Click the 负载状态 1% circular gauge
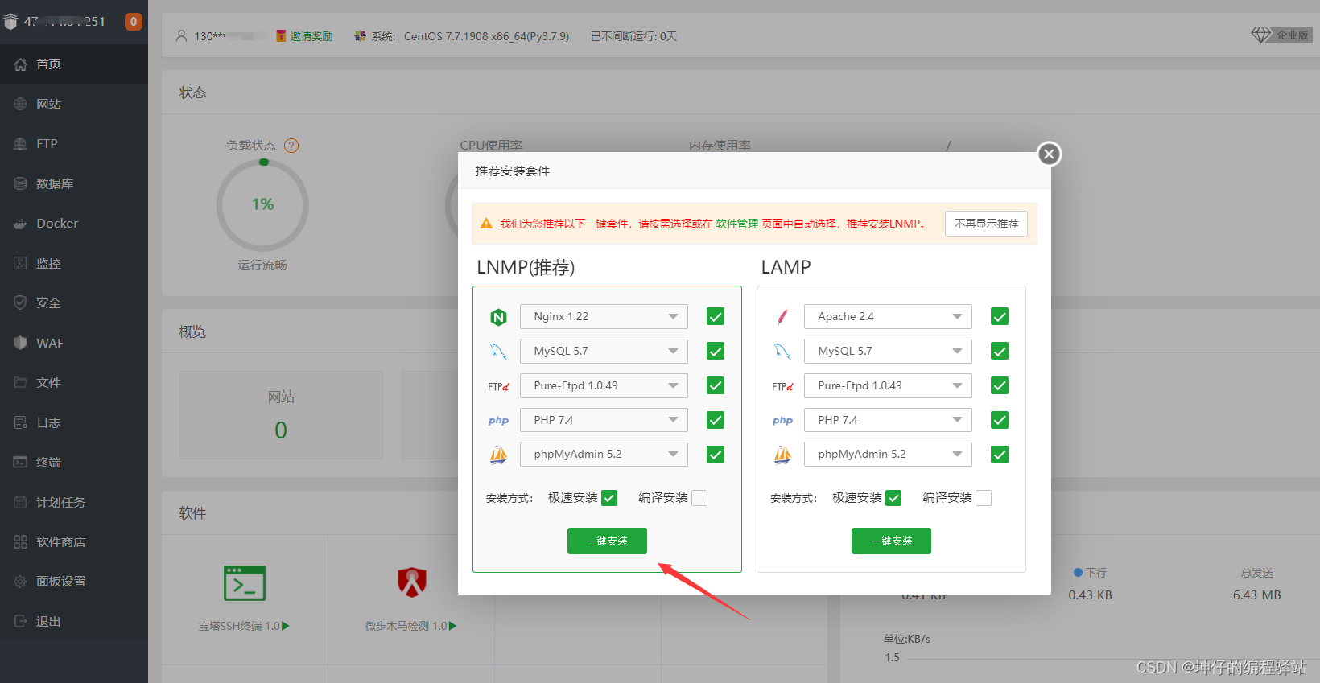The width and height of the screenshot is (1320, 683). click(x=262, y=205)
